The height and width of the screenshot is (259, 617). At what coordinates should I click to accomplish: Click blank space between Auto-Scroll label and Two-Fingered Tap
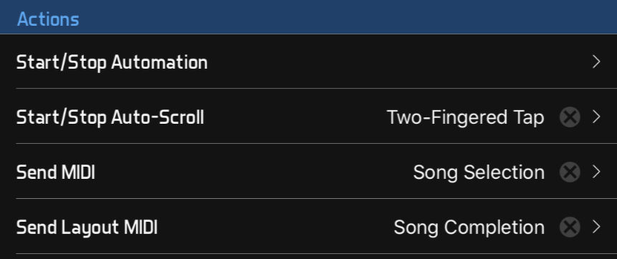pos(295,117)
